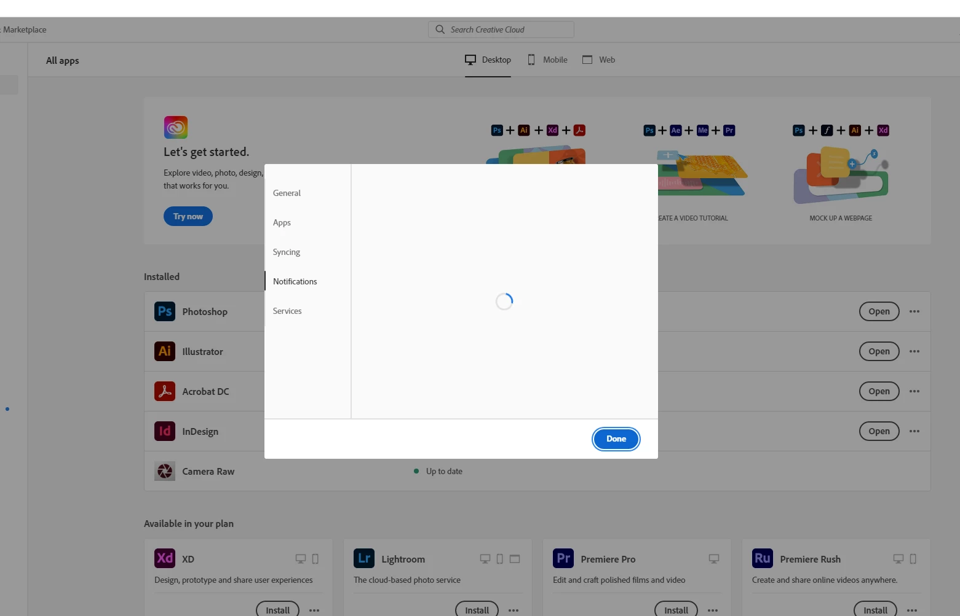Screen dimensions: 960x616
Task: Click the Search Creative Cloud field
Action: [x=501, y=29]
